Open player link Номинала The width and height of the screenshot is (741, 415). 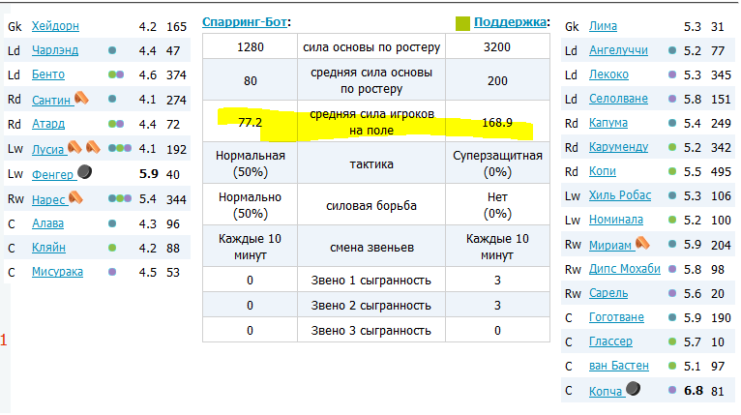616,220
